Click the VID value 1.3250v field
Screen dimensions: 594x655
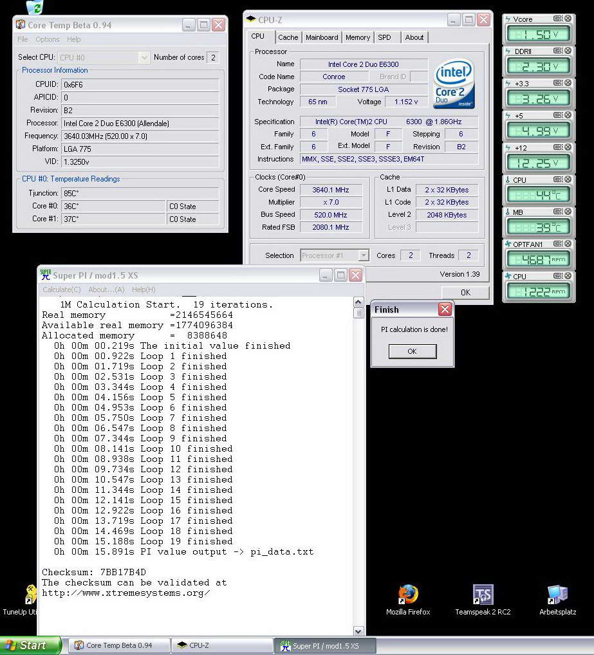click(x=140, y=161)
